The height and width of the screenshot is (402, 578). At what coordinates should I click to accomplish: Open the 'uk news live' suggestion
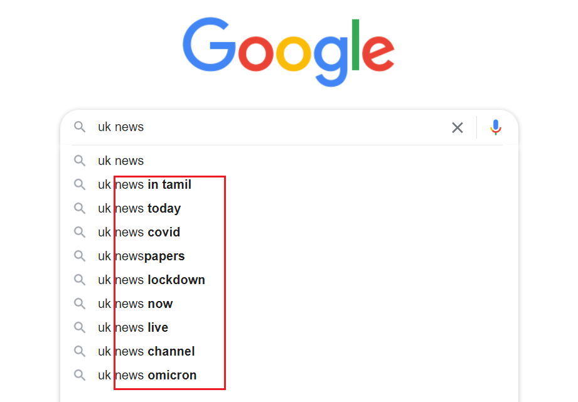pyautogui.click(x=133, y=328)
